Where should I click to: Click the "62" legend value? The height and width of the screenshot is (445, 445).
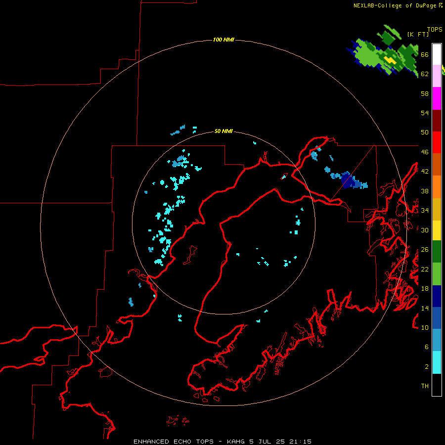coord(425,74)
